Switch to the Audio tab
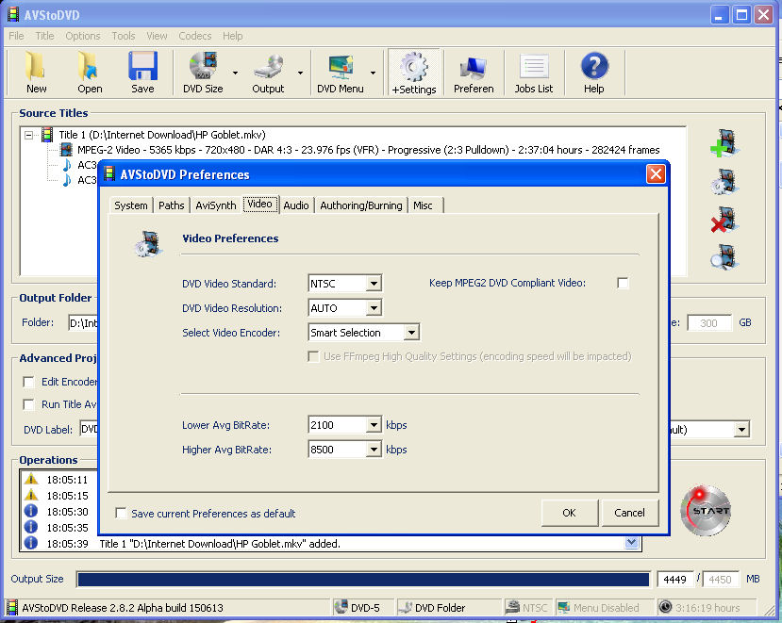 [296, 205]
